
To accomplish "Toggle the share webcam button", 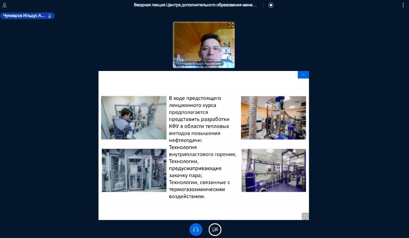I will 215,230.
